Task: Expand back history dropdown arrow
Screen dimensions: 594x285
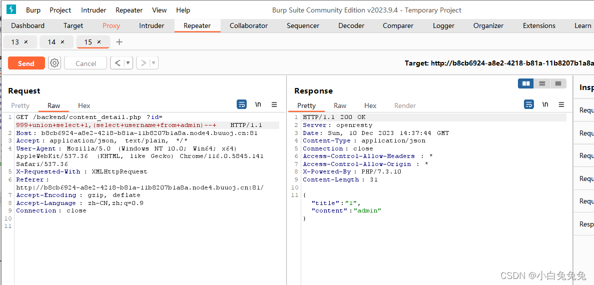Action: tap(129, 63)
